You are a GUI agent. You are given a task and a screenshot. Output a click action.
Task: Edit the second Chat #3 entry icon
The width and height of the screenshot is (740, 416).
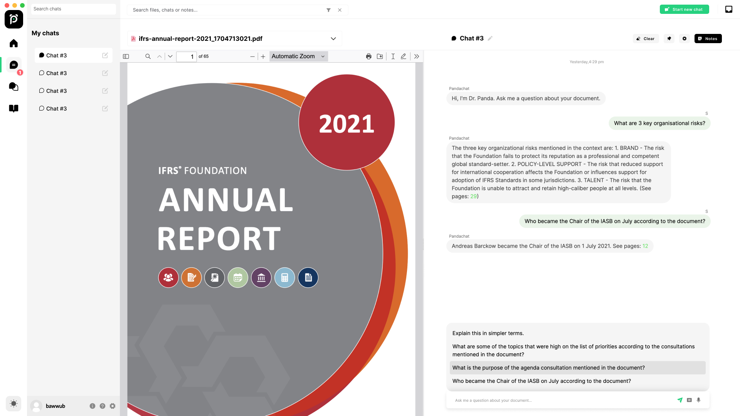pyautogui.click(x=105, y=73)
